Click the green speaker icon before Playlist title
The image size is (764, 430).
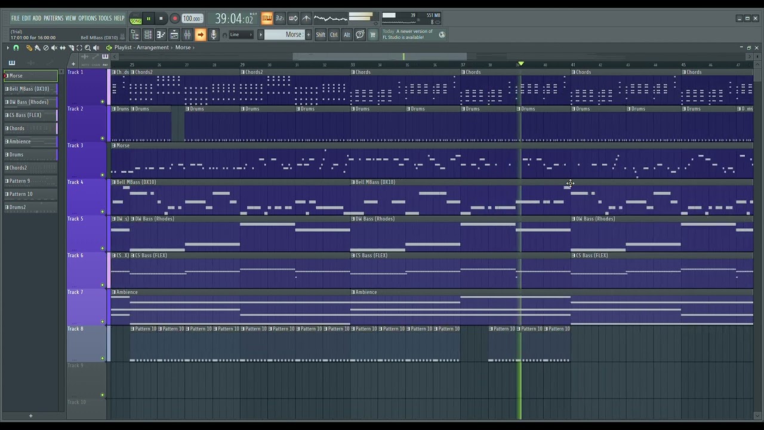pos(109,48)
